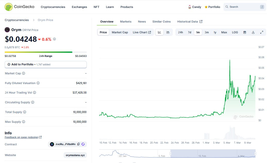
Task: Click the CoinGecko logo
Action: tap(19, 7)
